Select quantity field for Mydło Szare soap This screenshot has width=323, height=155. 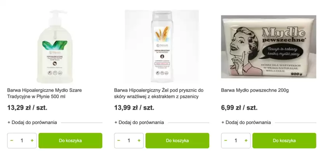click(x=22, y=141)
